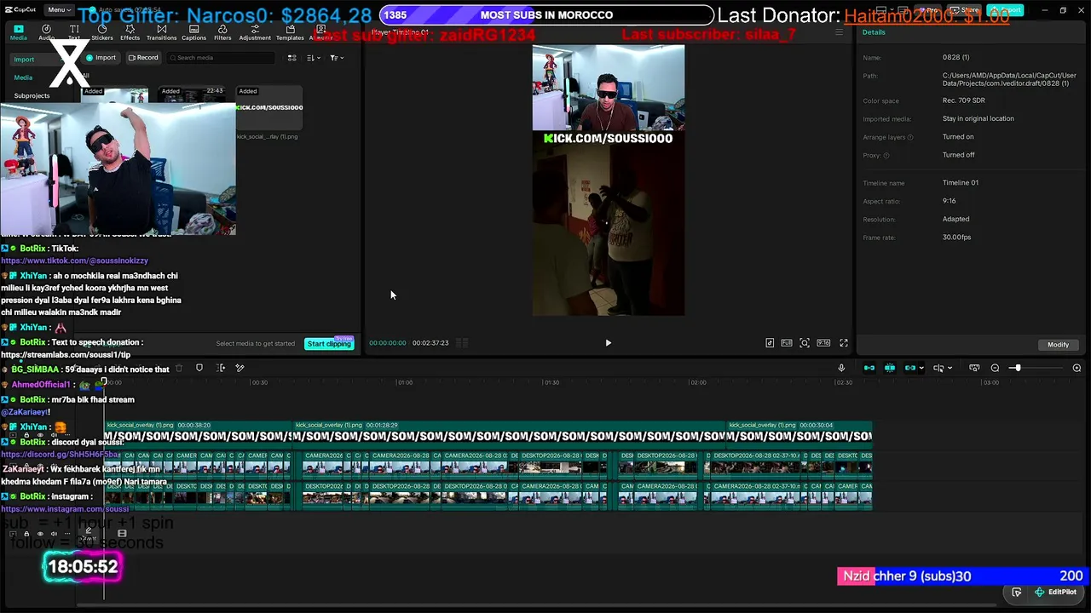Screen dimensions: 1091x613
Task: Click the marker shield icon on timeline toolbar
Action: click(199, 369)
